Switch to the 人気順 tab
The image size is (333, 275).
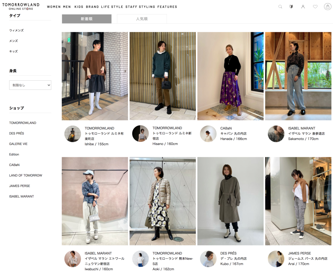142,19
